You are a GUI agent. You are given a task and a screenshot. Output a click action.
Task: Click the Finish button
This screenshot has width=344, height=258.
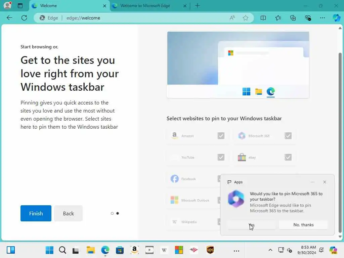(36, 213)
